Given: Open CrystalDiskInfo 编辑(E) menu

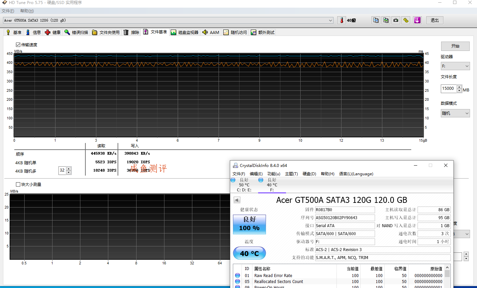Looking at the screenshot, I should [x=256, y=174].
